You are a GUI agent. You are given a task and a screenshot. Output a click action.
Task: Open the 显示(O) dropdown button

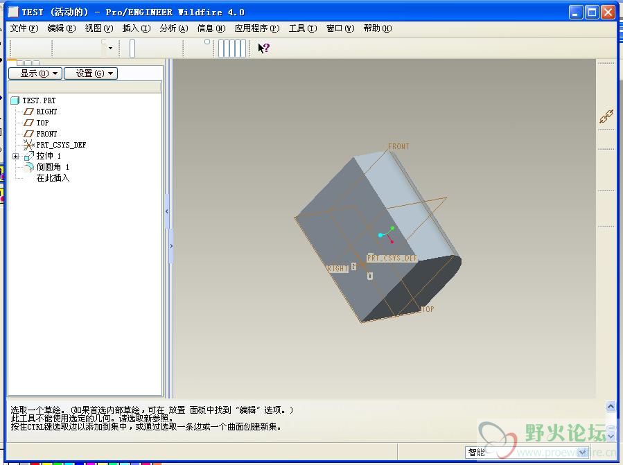[35, 73]
